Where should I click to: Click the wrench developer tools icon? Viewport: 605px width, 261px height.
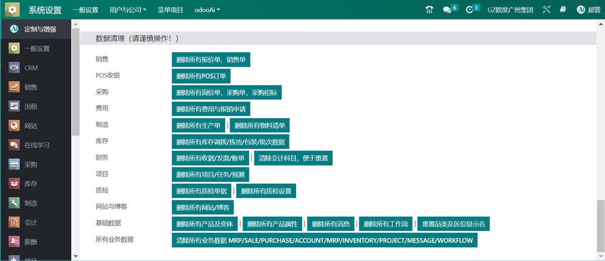[547, 10]
